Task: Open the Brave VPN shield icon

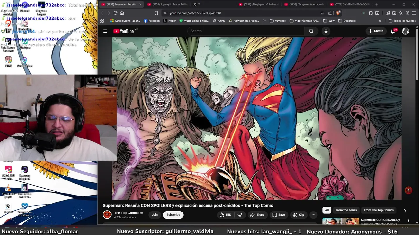Action: point(407,13)
